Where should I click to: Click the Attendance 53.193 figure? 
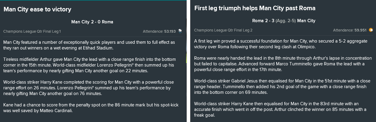pos(159,31)
